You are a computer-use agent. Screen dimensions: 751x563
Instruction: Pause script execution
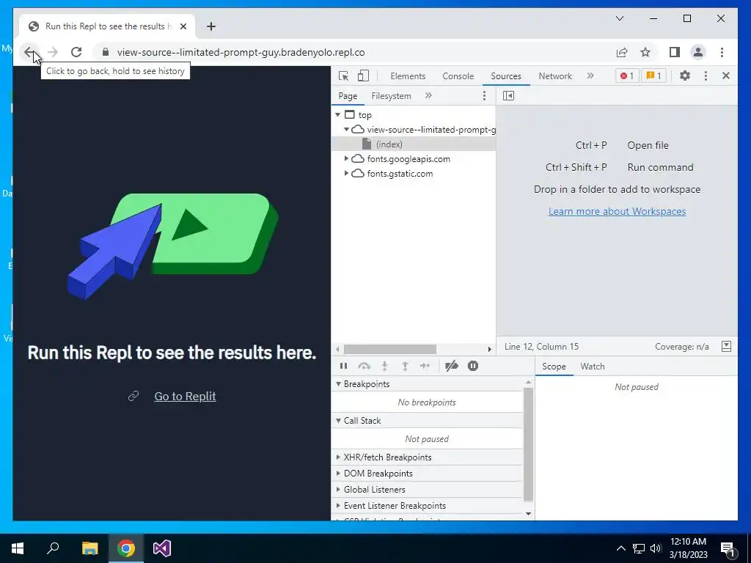tap(343, 366)
